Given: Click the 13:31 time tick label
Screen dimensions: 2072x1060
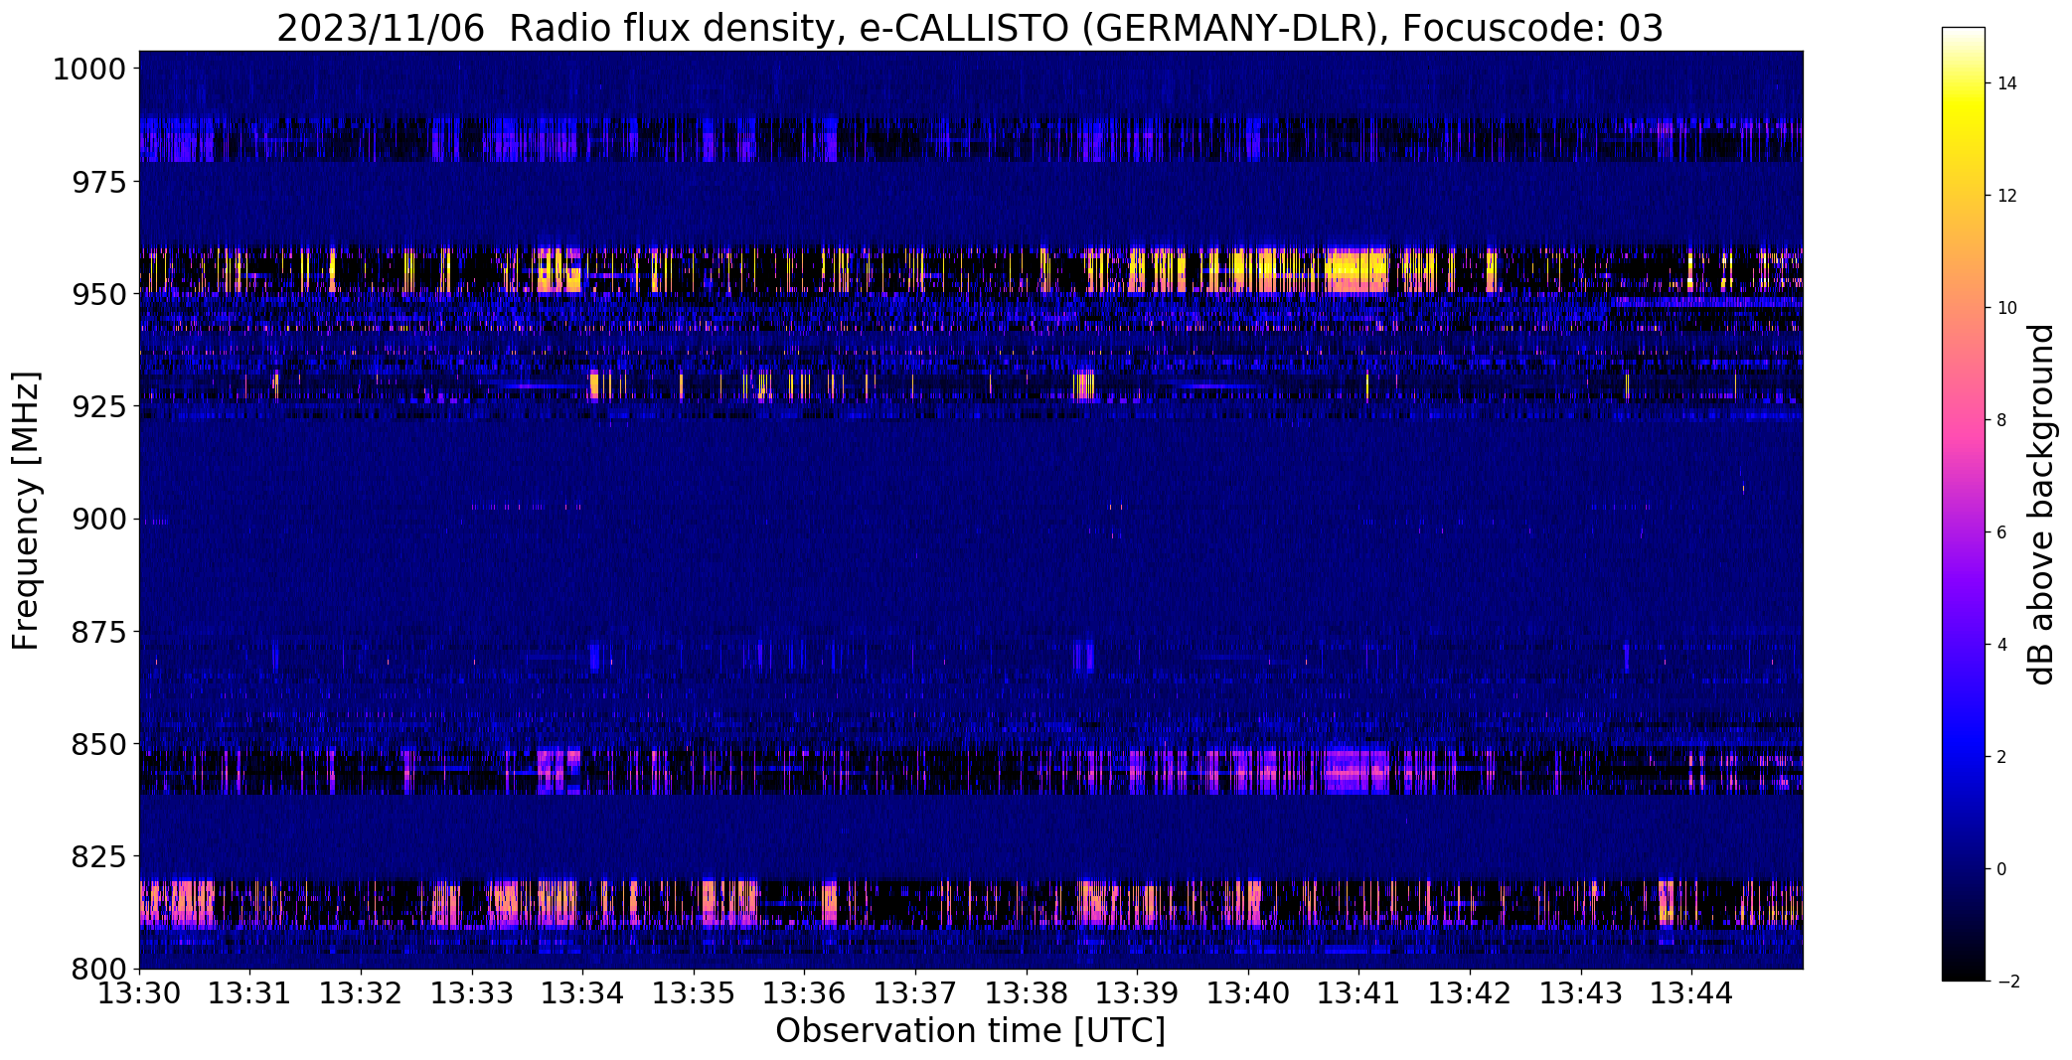Looking at the screenshot, I should click(250, 993).
